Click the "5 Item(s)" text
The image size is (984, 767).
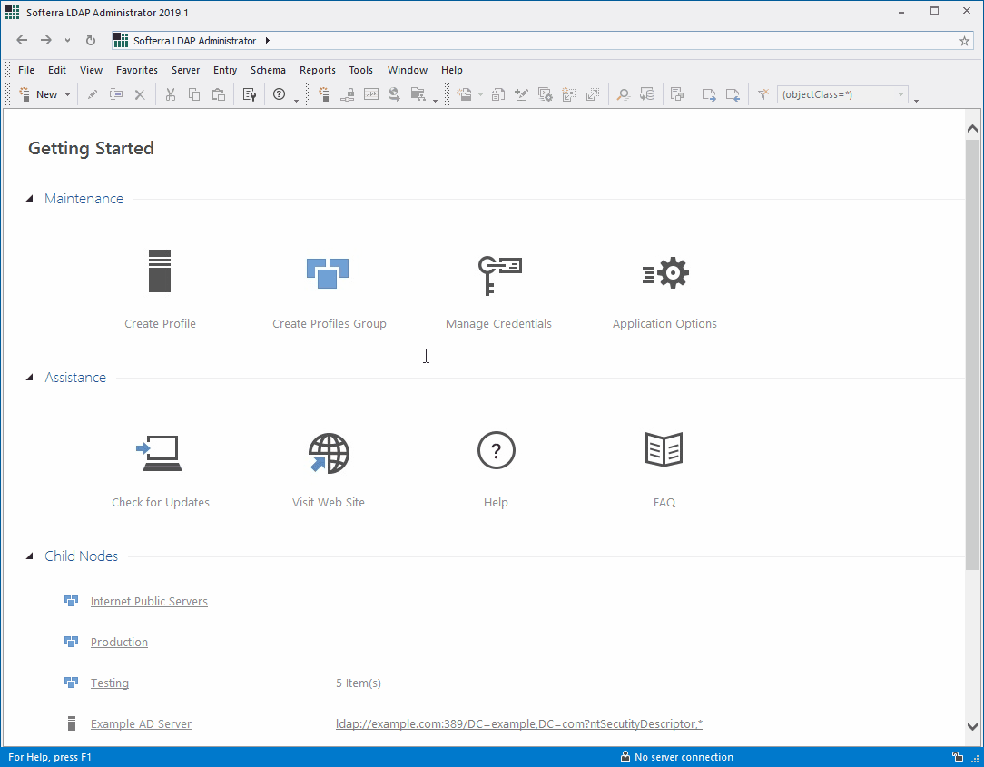point(359,683)
